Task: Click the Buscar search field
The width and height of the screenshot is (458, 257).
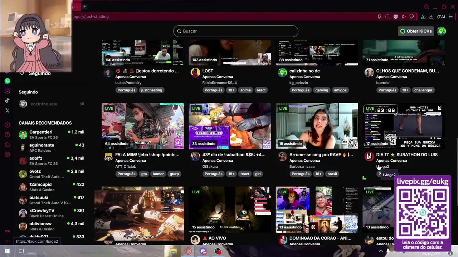Action: click(236, 31)
